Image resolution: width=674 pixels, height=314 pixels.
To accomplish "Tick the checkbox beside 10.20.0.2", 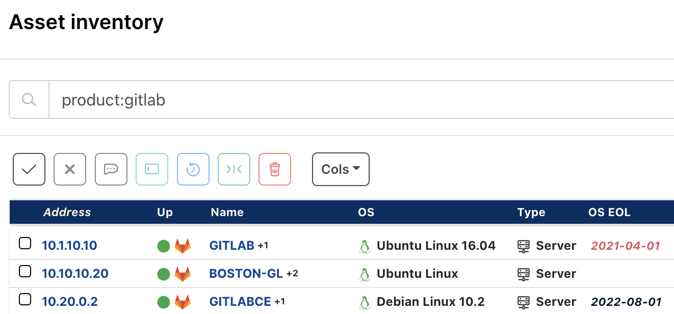I will click(x=25, y=299).
